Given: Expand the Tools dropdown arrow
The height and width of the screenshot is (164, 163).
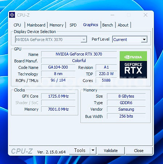Looking at the screenshot, I should tap(93, 151).
